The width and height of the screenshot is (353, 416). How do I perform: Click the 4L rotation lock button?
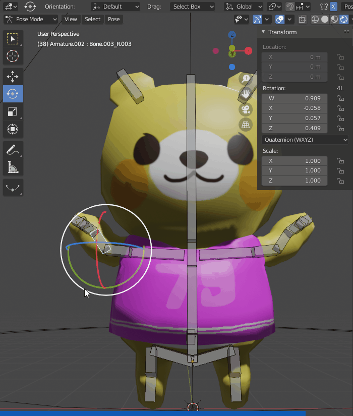340,88
